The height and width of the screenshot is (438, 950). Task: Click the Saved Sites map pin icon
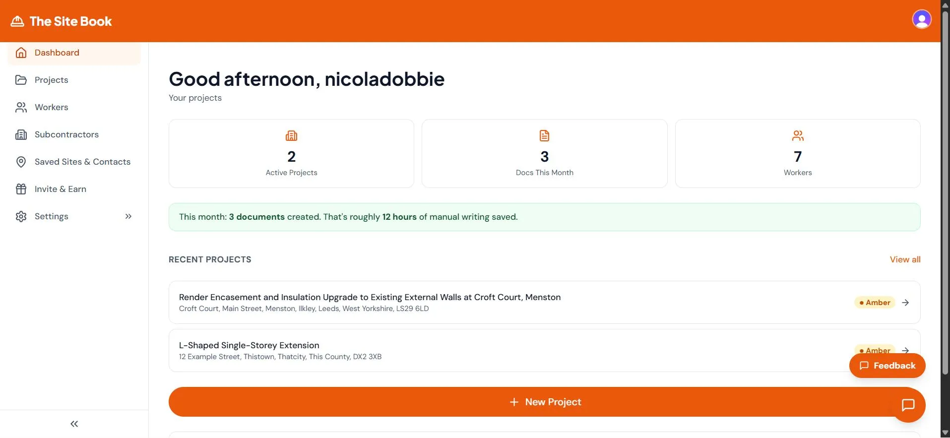coord(21,162)
